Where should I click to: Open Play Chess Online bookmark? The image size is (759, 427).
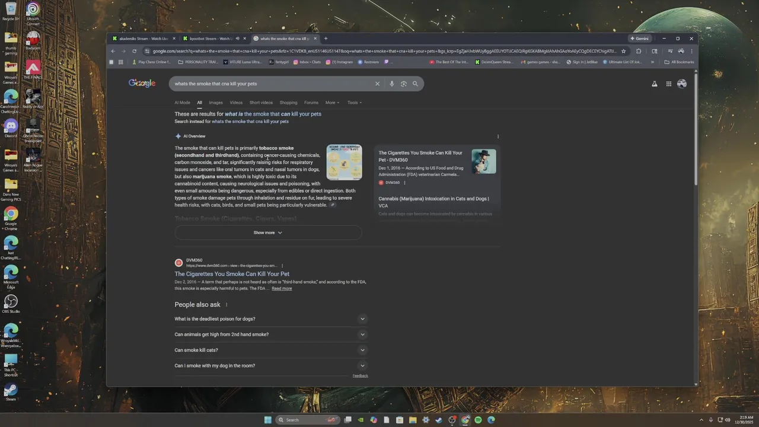click(x=151, y=62)
